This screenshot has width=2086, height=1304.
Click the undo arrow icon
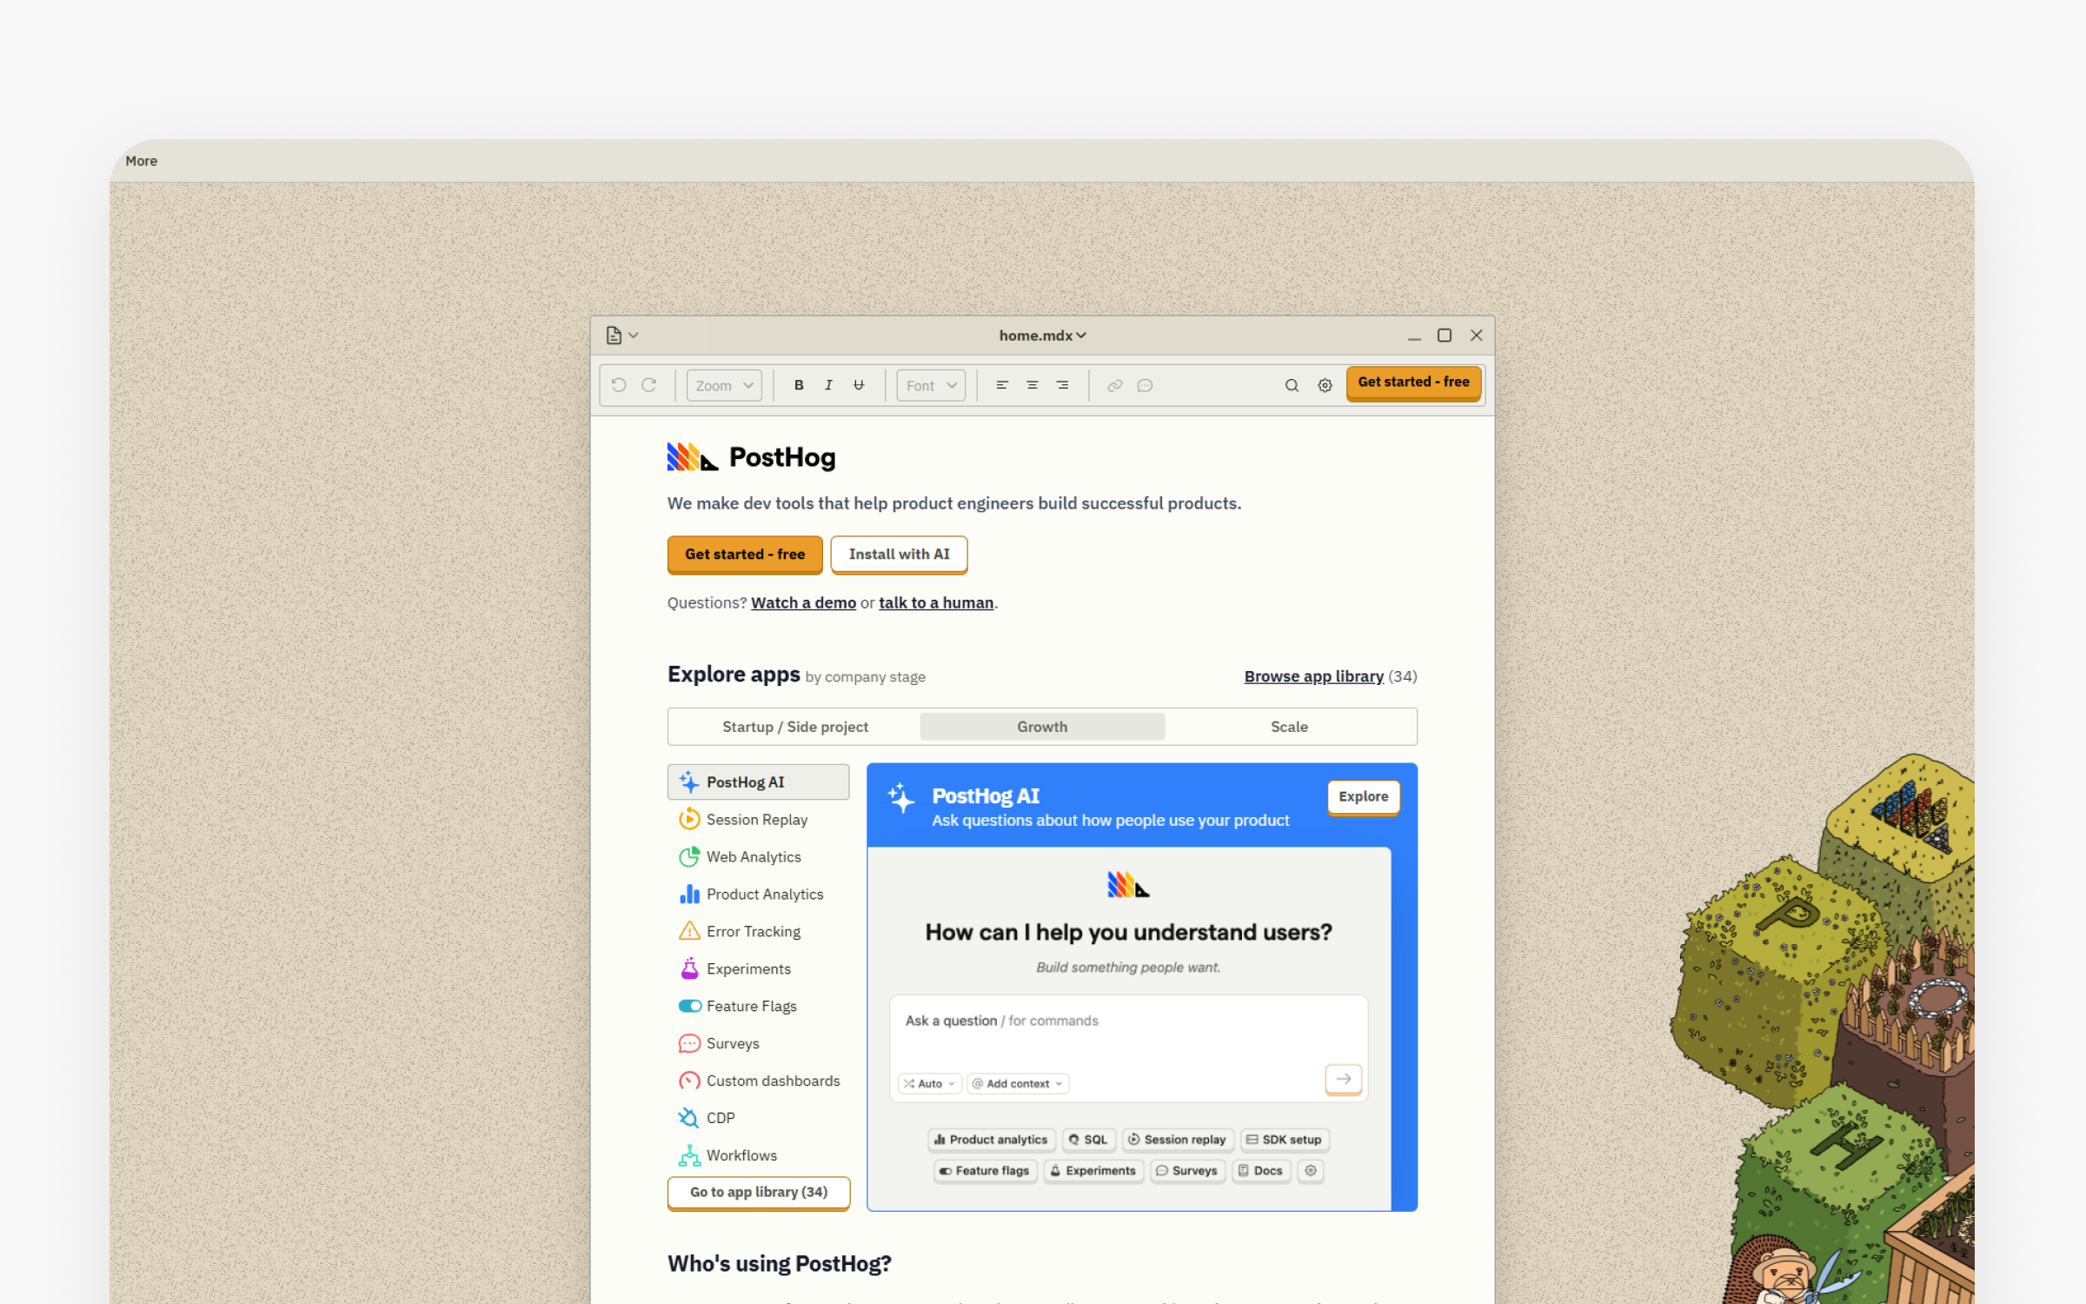[x=619, y=385]
